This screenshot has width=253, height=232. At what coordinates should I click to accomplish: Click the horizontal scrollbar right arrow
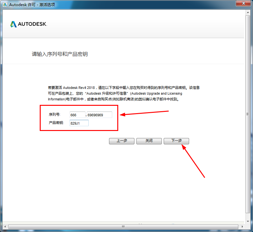pyautogui.click(x=243, y=227)
